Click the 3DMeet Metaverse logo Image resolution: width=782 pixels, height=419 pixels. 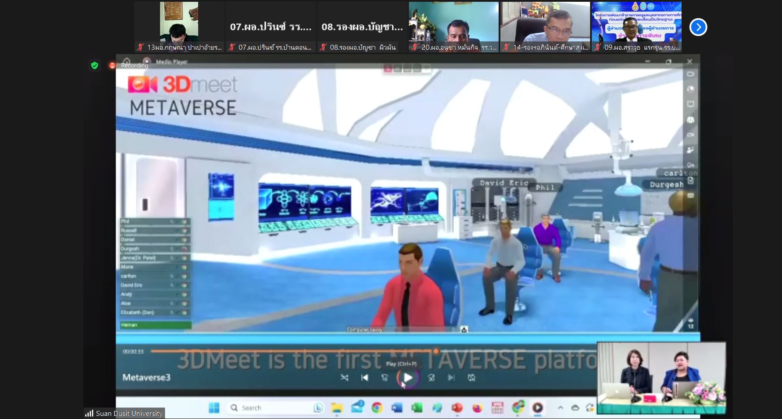[x=183, y=95]
